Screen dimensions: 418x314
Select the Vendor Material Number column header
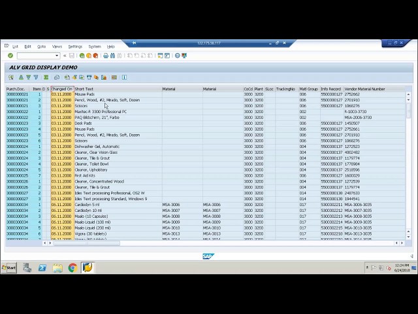coord(374,89)
